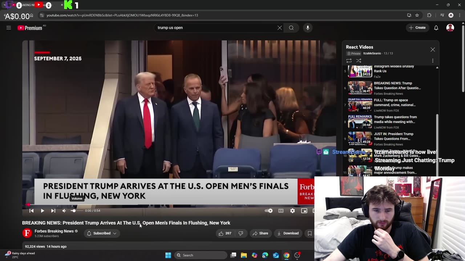Open the Chrome profile icon in toolbar
Screen dimensions: 465x261
pos(451,15)
